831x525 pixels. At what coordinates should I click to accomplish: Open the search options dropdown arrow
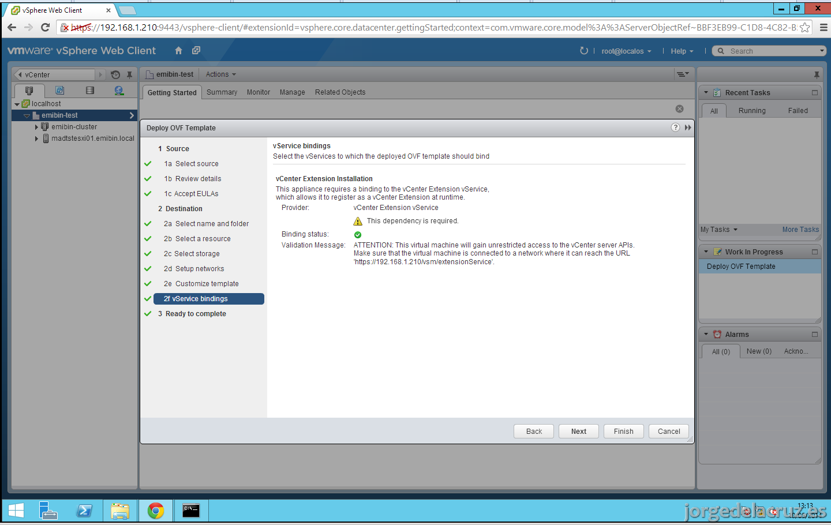click(x=822, y=51)
